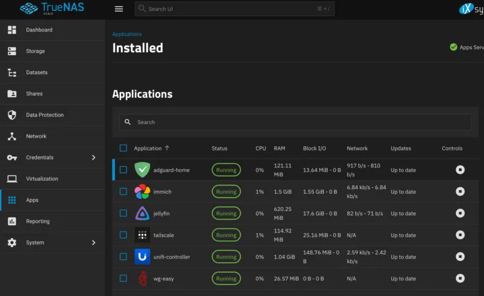This screenshot has width=484, height=296.
Task: Toggle the hamburger sidebar menu
Action: pyautogui.click(x=119, y=9)
